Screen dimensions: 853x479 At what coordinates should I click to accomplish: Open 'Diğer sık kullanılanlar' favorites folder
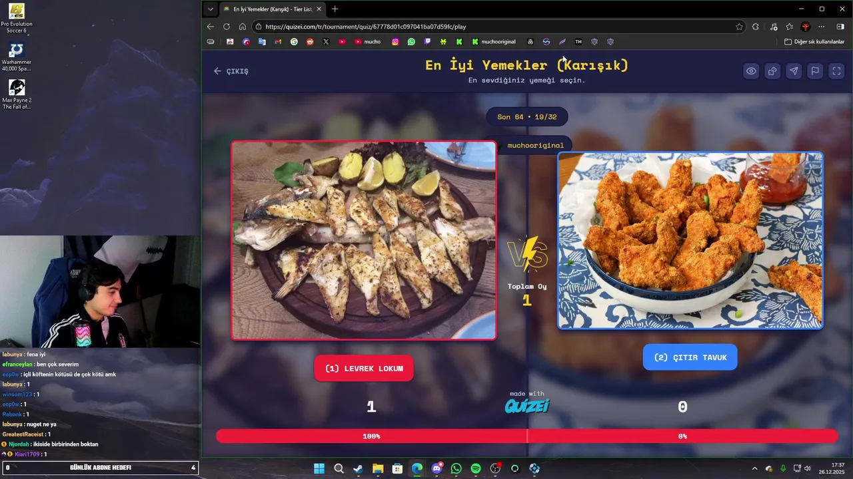click(x=814, y=42)
